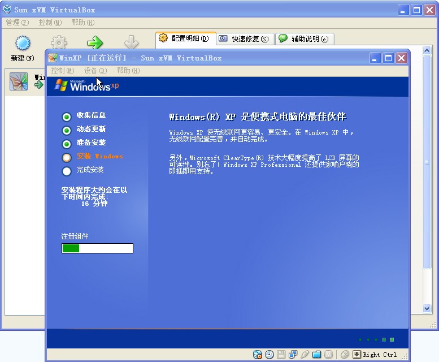Switch to the 快速修复(S) snapshots tab
Screen dimensions: 439x362
click(x=245, y=38)
